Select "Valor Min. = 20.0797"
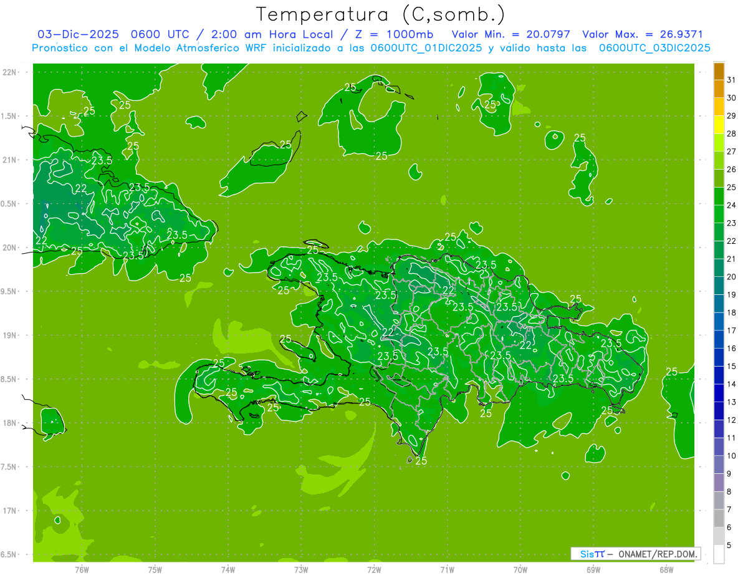748x578 pixels. tap(511, 34)
